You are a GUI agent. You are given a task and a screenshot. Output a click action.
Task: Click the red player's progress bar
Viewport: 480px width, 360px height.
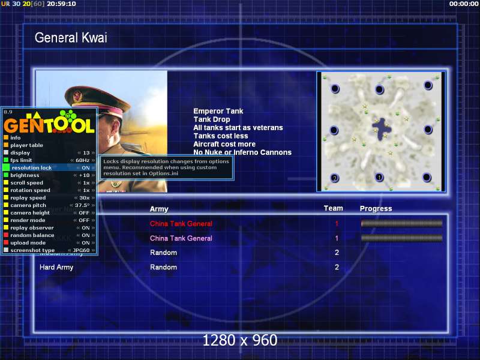(x=401, y=223)
